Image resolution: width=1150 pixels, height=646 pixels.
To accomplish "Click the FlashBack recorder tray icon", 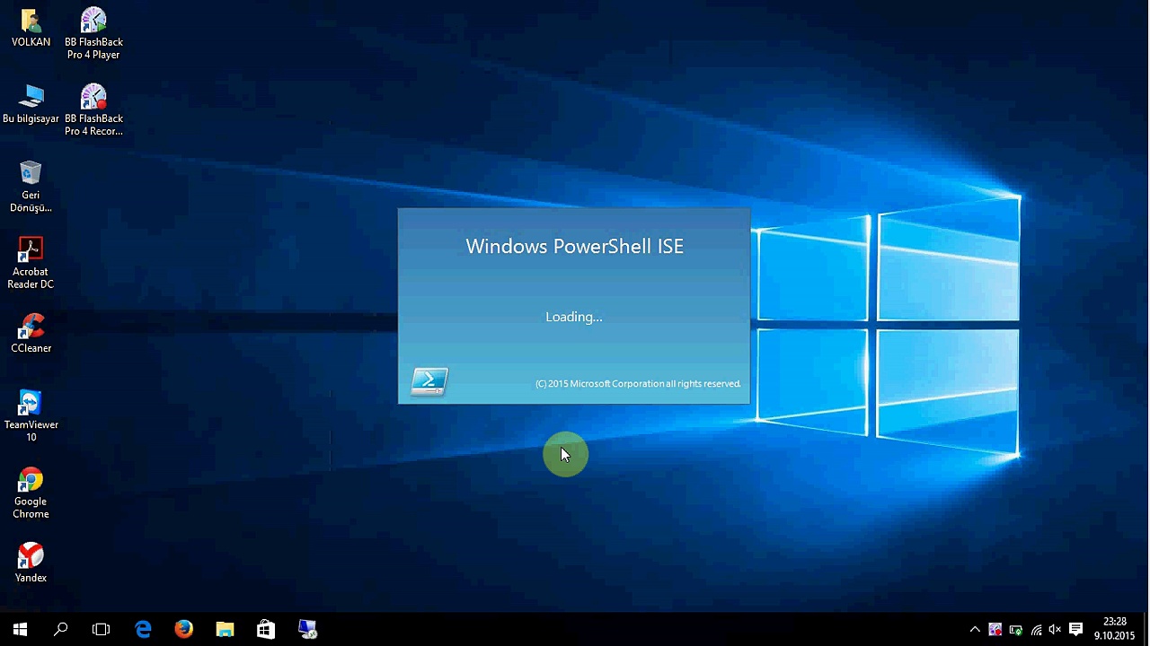I will [995, 630].
